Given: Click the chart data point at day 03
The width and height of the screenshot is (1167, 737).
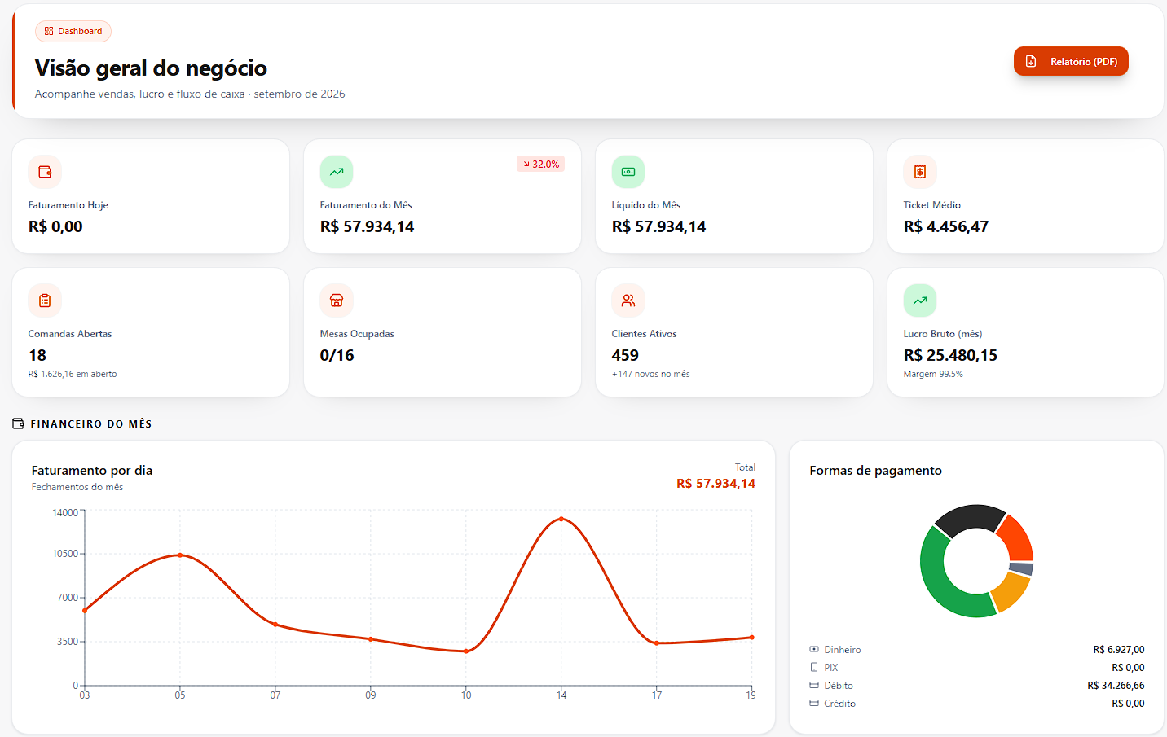Looking at the screenshot, I should [85, 611].
